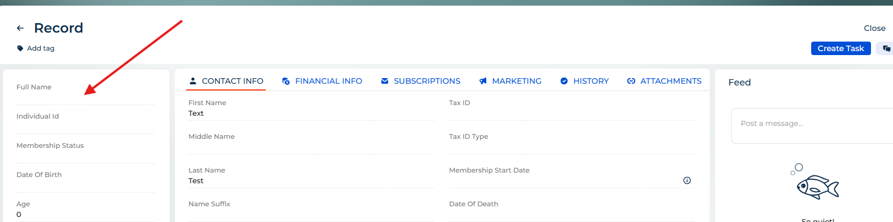893x222 pixels.
Task: Click the fish illustration in Feed
Action: click(x=815, y=182)
